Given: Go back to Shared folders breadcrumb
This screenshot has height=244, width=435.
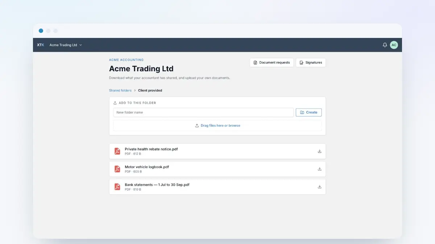Looking at the screenshot, I should (120, 90).
